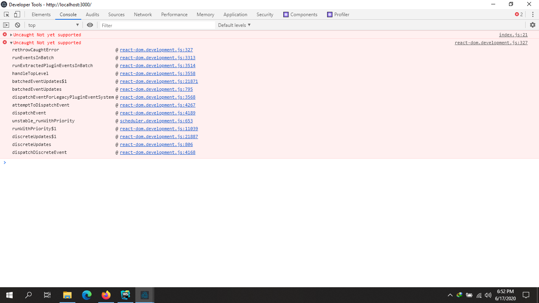Open the notification center icon

[x=526, y=295]
